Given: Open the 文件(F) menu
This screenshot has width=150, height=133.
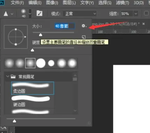Looking at the screenshot, I should tap(17, 3).
